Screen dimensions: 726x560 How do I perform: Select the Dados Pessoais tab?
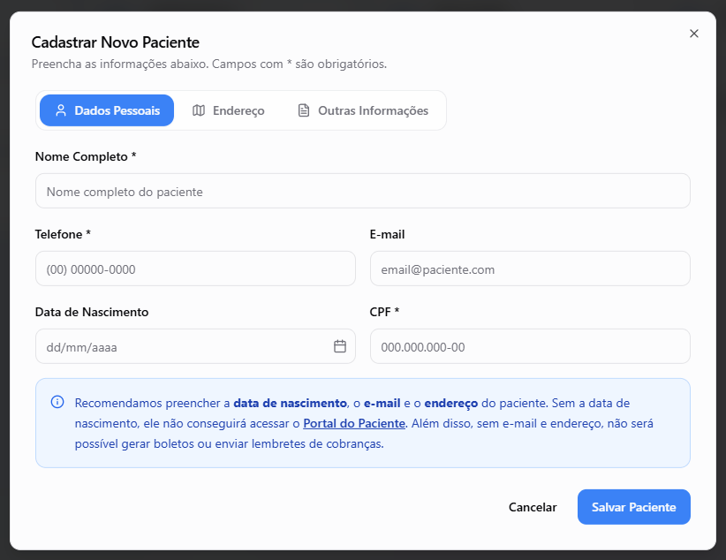pos(107,110)
